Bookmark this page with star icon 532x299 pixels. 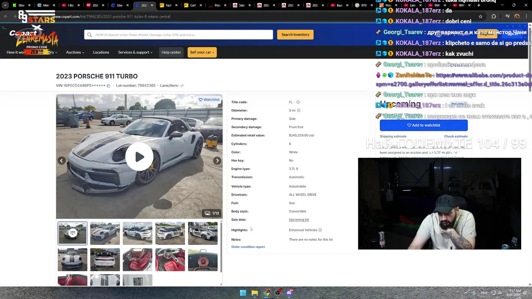(x=480, y=17)
